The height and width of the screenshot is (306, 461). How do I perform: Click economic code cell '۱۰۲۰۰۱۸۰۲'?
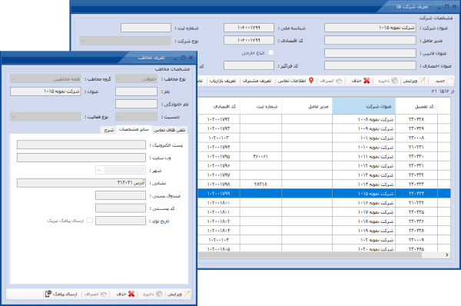(x=219, y=221)
